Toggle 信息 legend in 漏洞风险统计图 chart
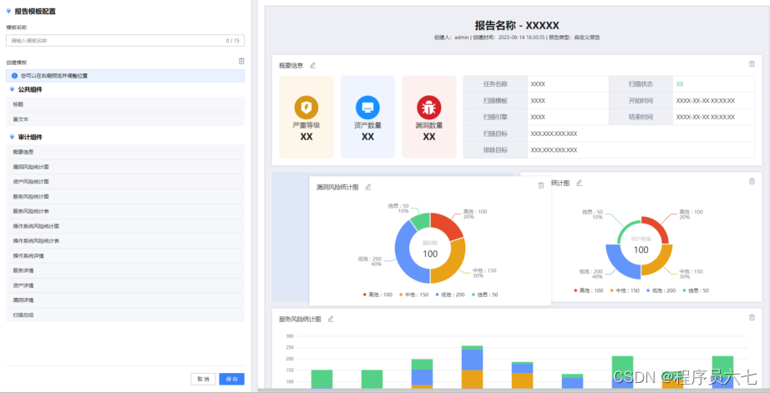 pyautogui.click(x=484, y=295)
